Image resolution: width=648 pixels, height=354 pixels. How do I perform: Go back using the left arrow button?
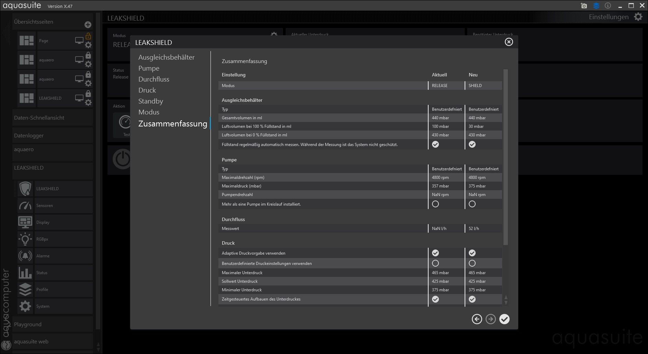point(477,319)
